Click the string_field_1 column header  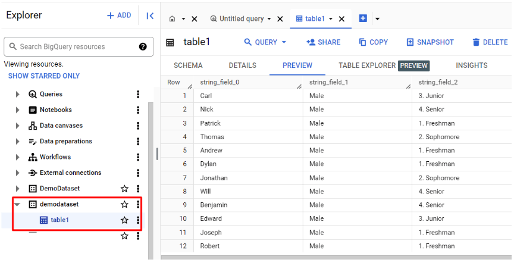pyautogui.click(x=358, y=82)
